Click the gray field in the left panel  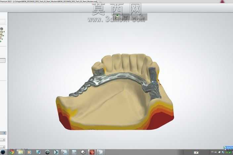[3, 60]
